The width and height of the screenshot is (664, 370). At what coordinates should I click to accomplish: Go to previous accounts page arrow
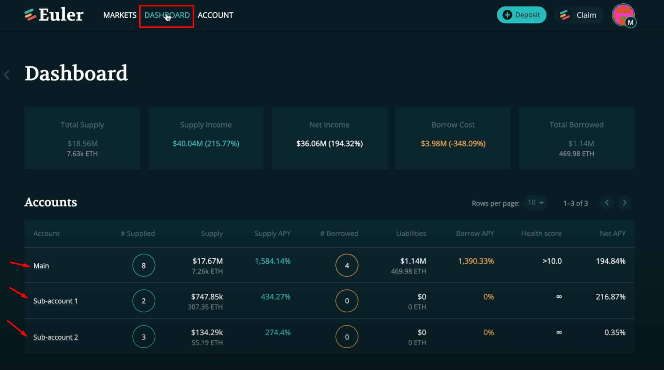click(x=607, y=203)
